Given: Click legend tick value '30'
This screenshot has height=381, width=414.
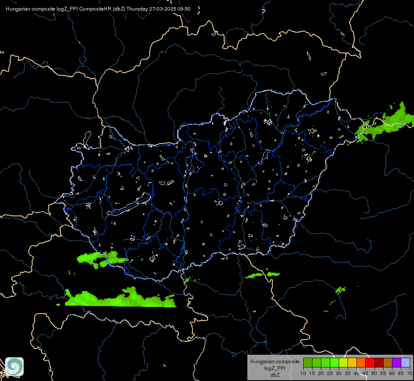Looking at the screenshot, I should 339,374.
